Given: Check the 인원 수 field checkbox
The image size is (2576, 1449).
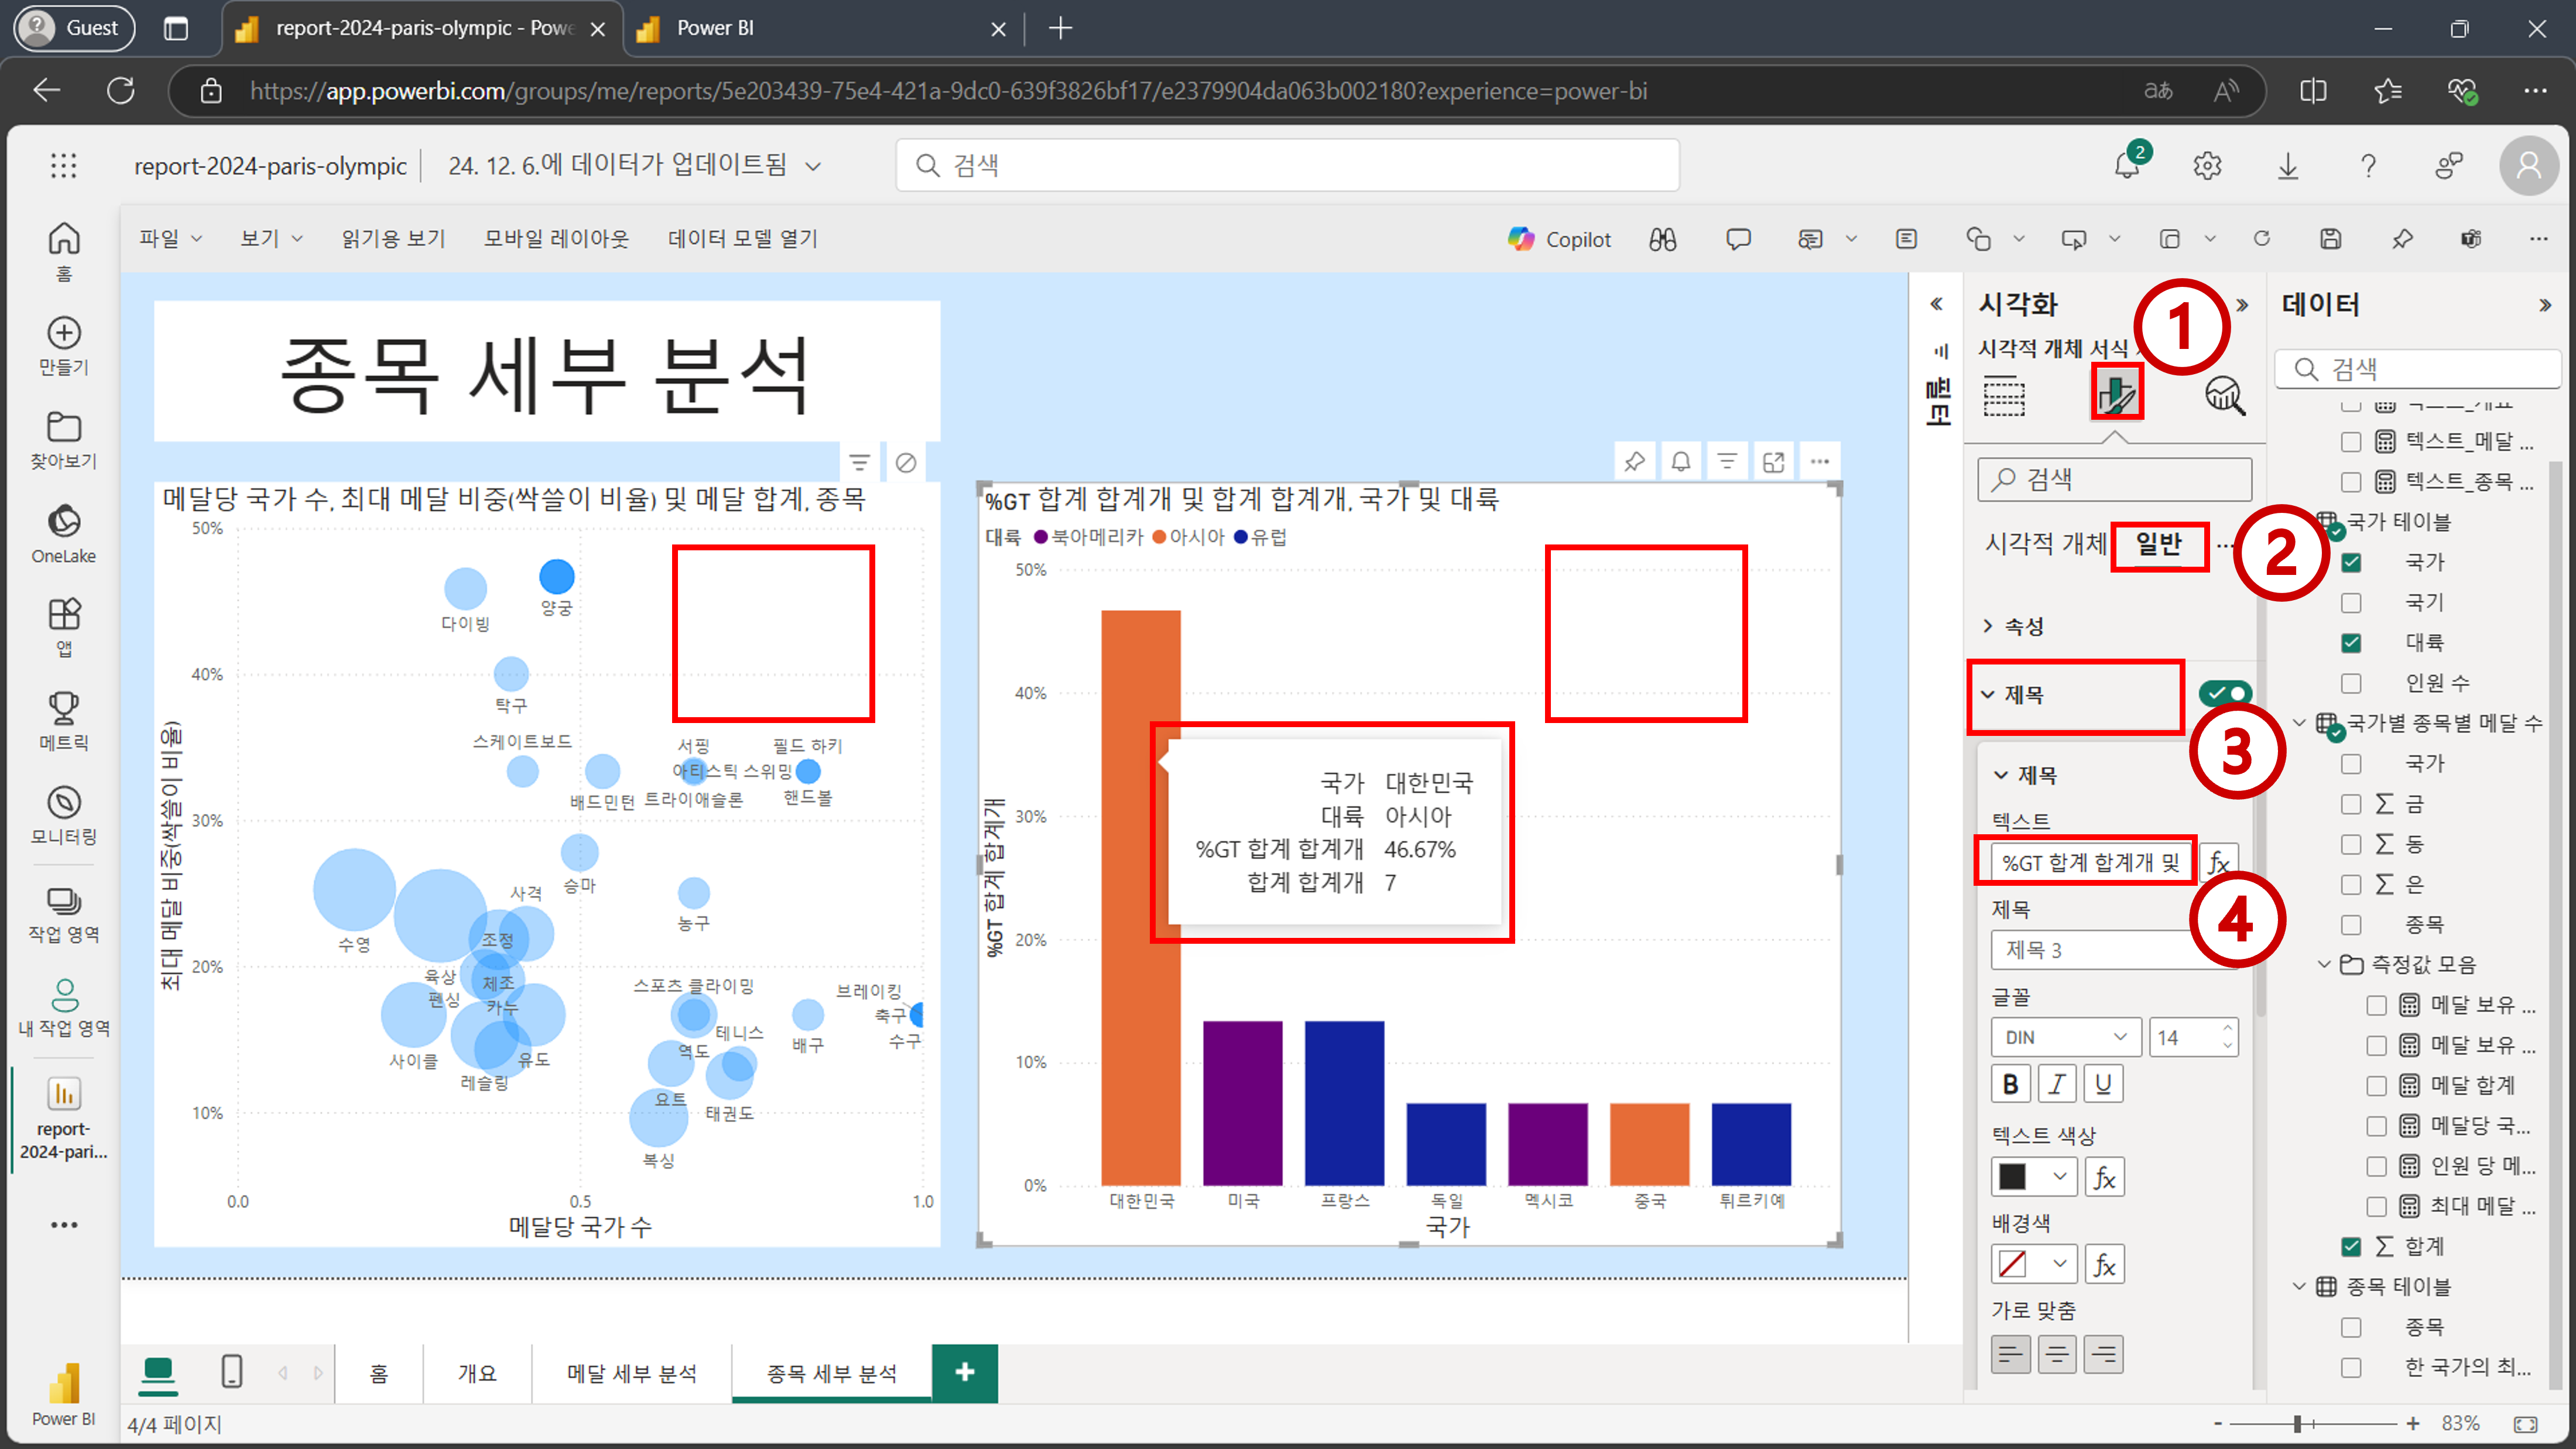Looking at the screenshot, I should pos(2351,683).
